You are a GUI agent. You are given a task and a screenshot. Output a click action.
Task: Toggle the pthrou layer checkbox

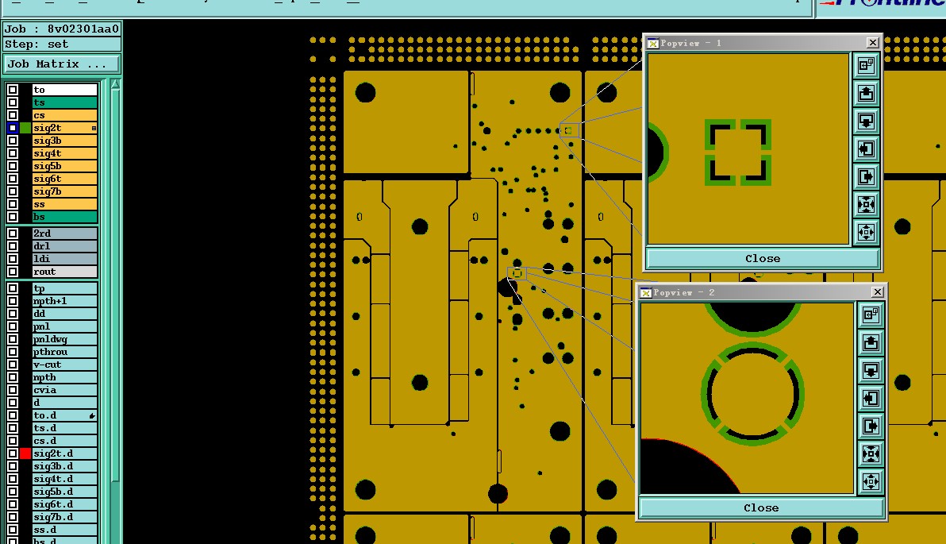pyautogui.click(x=13, y=351)
